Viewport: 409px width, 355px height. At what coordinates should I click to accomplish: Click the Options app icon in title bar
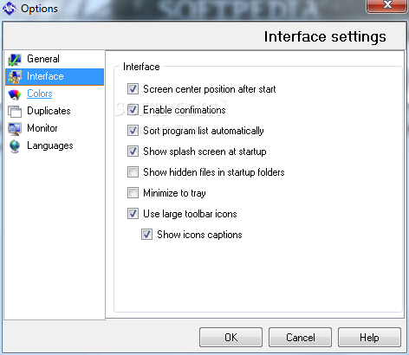click(x=10, y=9)
